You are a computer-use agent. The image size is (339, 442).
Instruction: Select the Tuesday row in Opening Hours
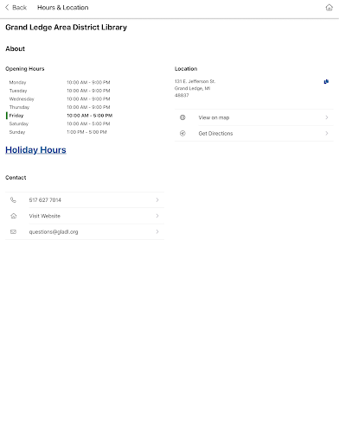click(60, 91)
